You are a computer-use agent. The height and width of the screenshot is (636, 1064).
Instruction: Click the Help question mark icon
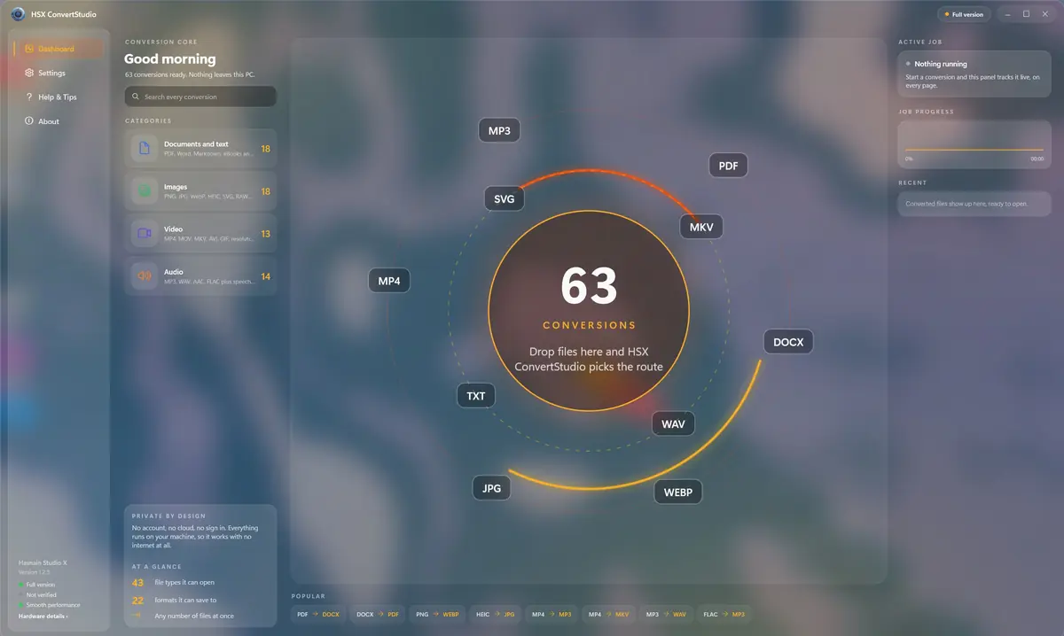click(29, 97)
